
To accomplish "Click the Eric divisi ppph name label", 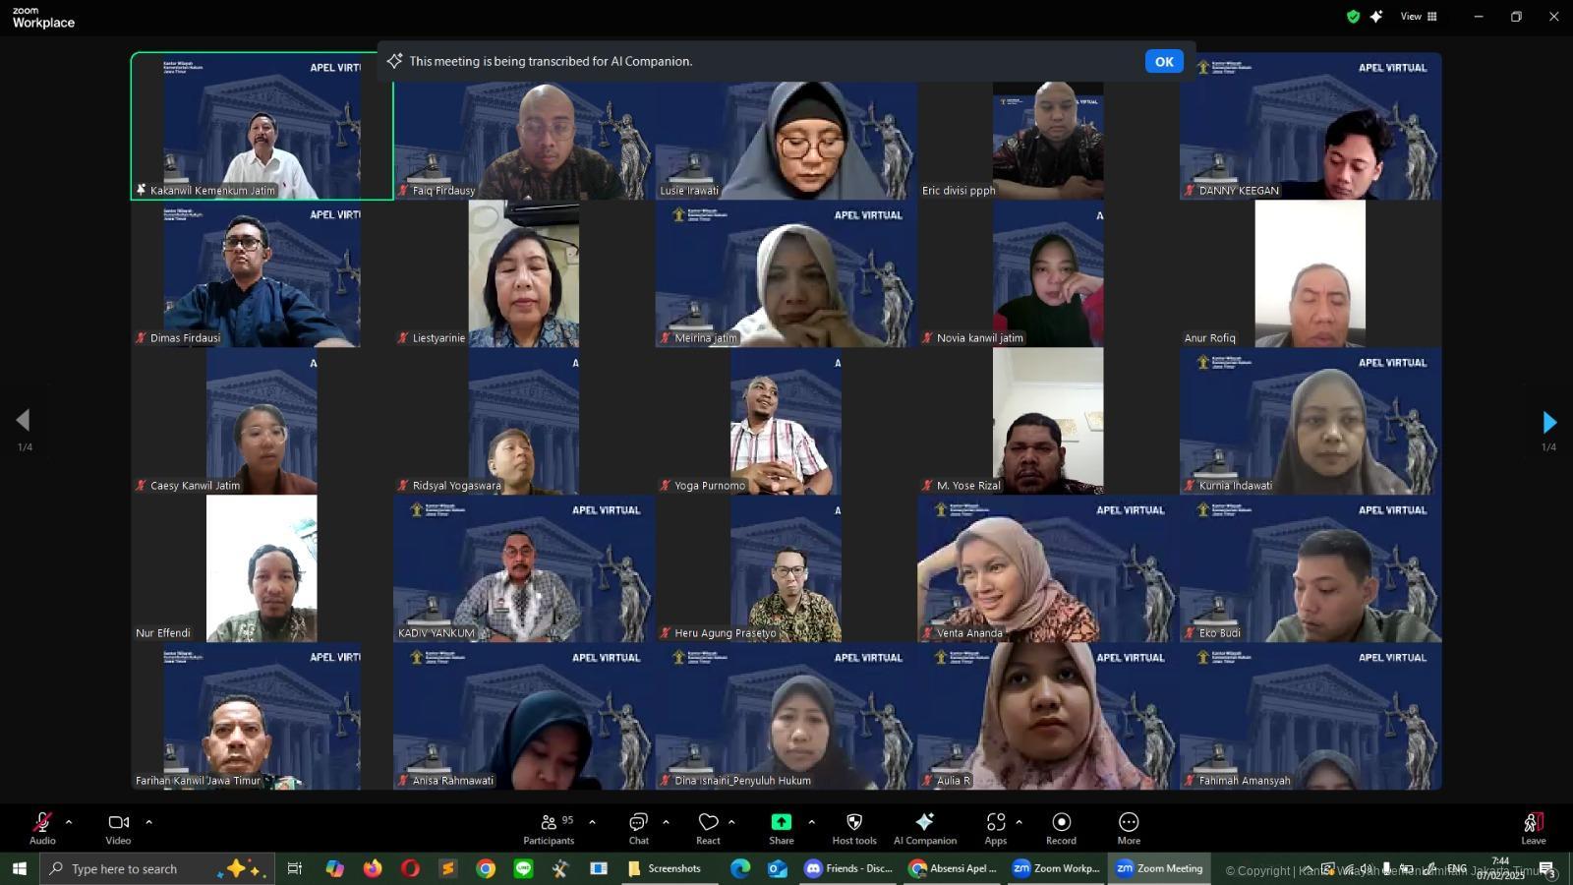I will (x=959, y=191).
